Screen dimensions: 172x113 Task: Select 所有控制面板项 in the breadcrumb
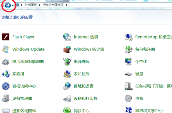pyautogui.click(x=53, y=5)
